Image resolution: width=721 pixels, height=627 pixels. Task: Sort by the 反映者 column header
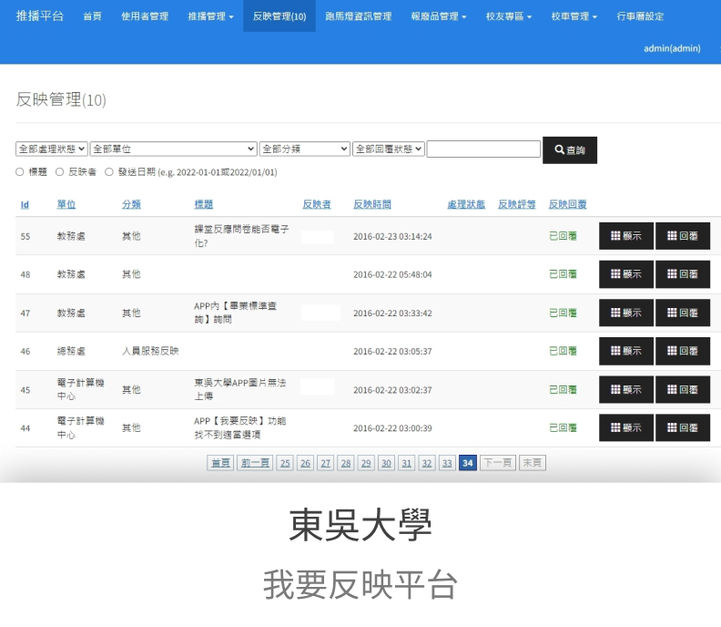(x=317, y=204)
